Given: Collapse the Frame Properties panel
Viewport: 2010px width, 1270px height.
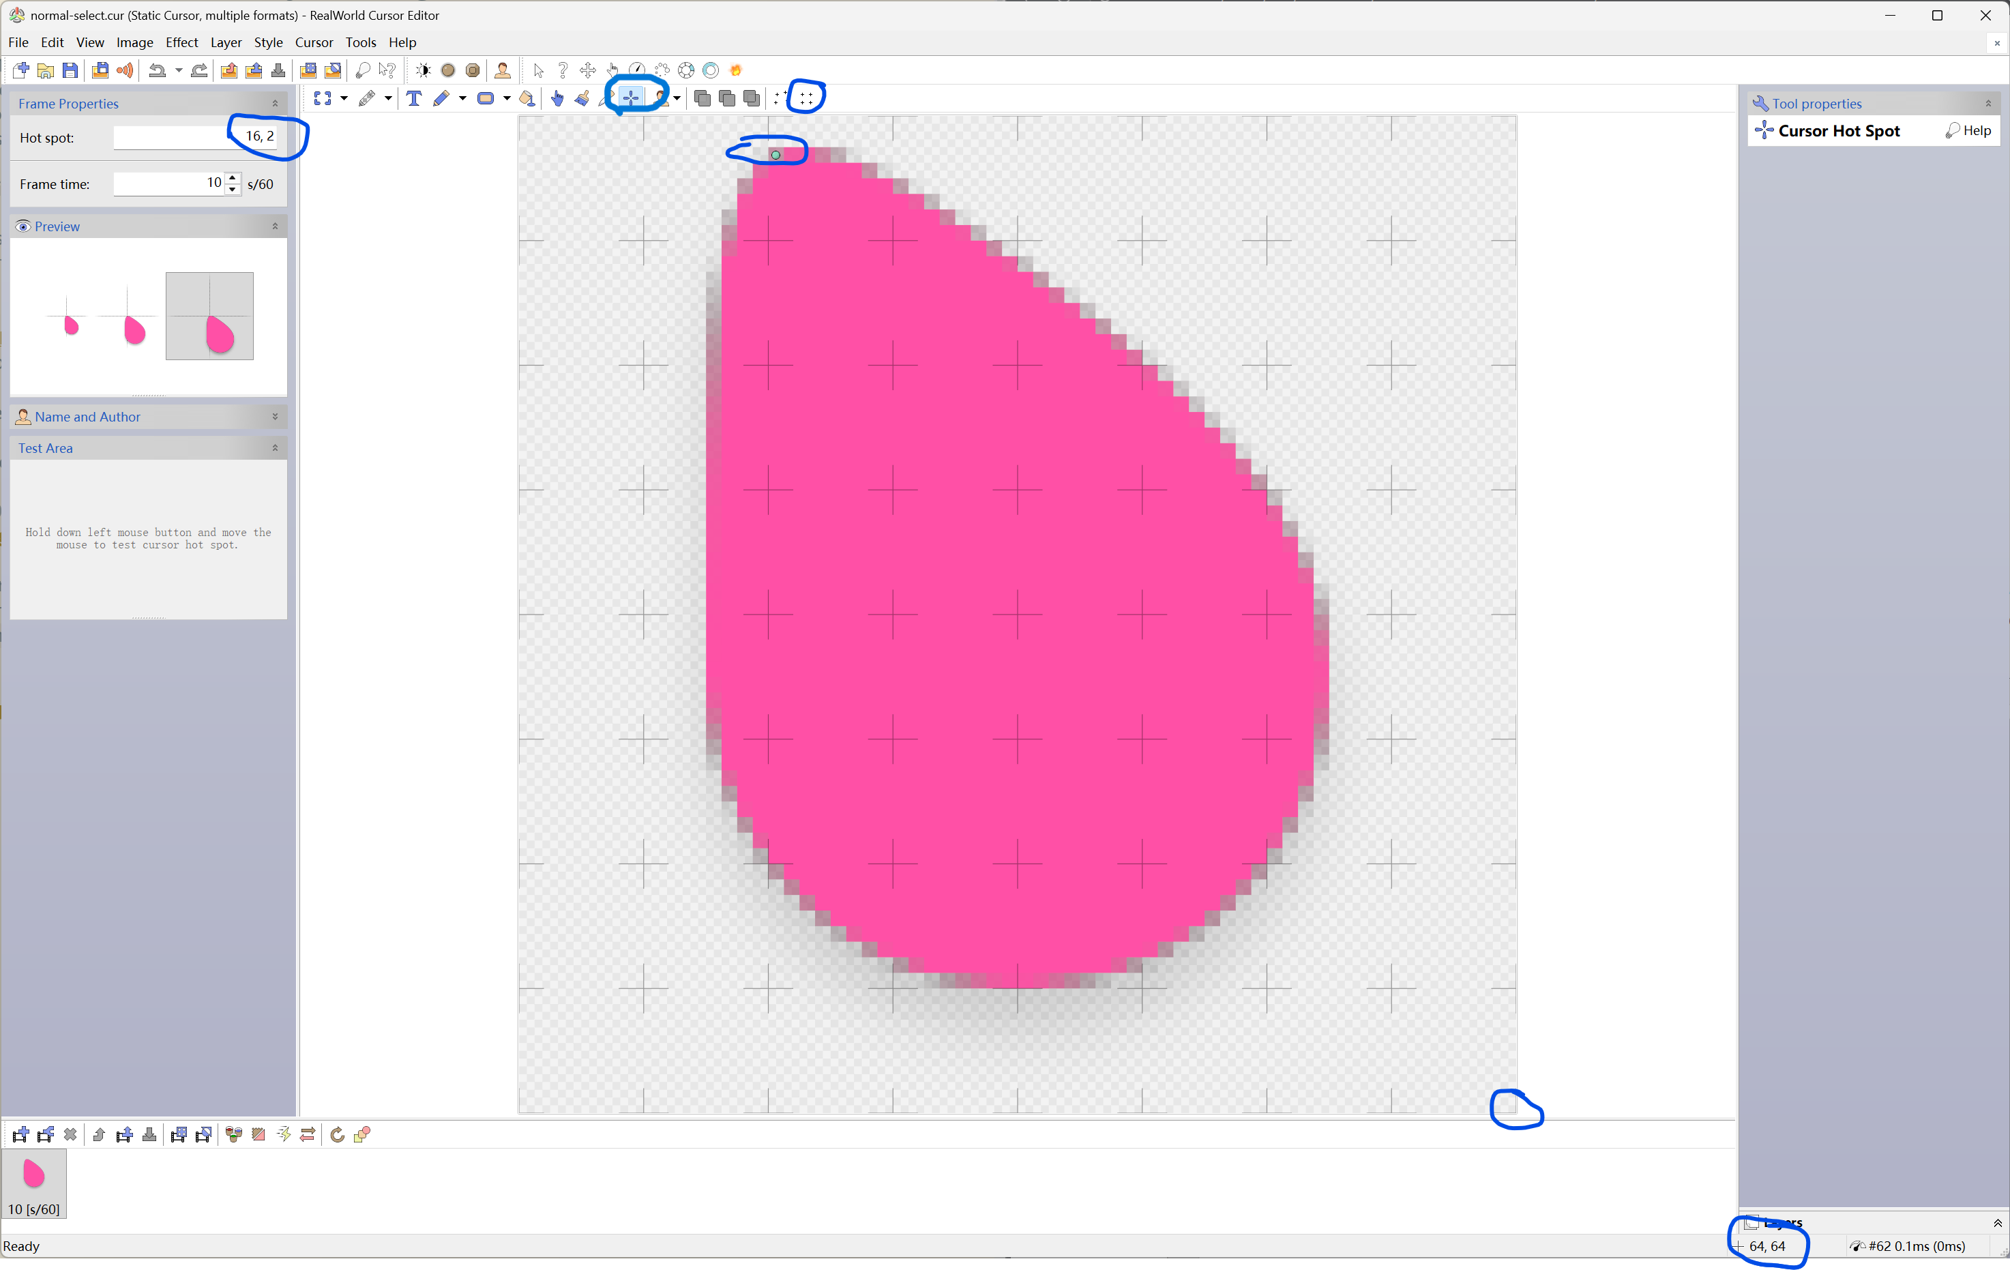Looking at the screenshot, I should coord(275,104).
